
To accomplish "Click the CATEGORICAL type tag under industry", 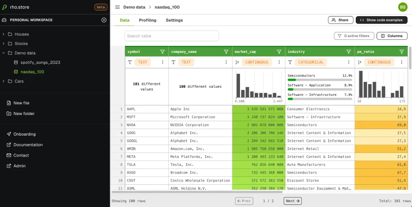I will pyautogui.click(x=311, y=62).
